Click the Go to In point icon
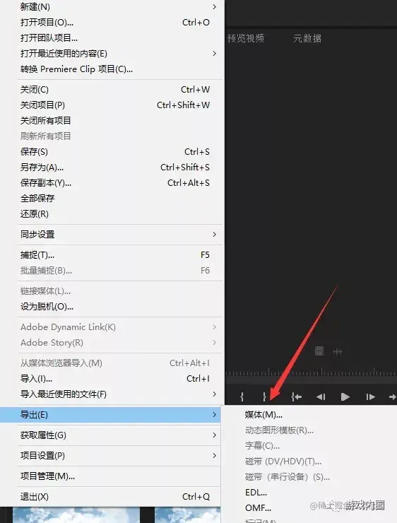This screenshot has width=397, height=523. click(296, 397)
